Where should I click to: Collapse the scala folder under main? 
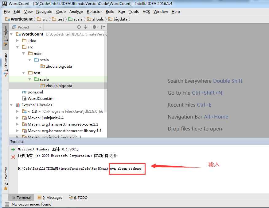[x=30, y=60]
